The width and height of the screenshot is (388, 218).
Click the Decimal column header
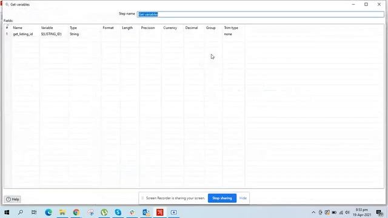coord(192,28)
